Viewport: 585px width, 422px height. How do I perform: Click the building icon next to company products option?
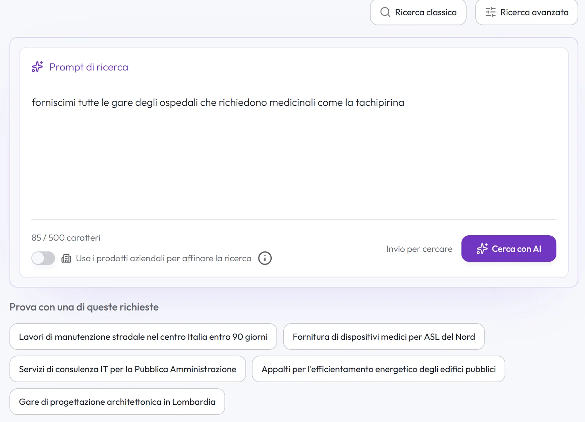66,258
